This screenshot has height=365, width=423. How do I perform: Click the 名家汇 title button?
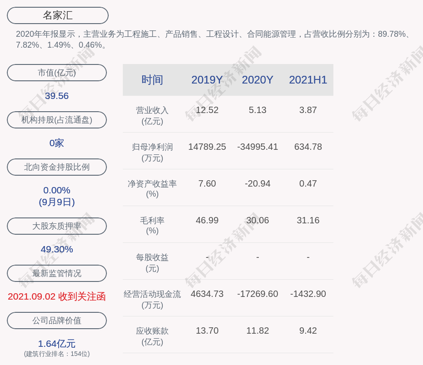(x=57, y=15)
